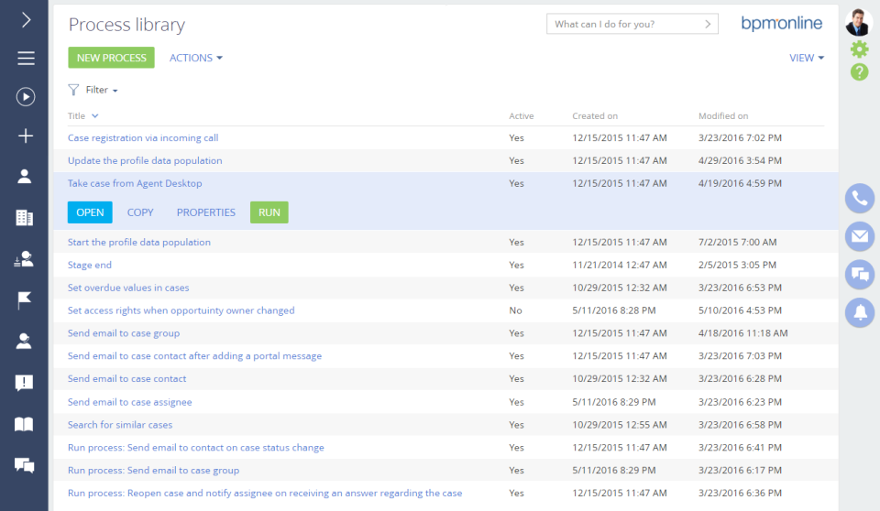Click the PROPERTIES option for selected process
Screen dimensions: 880x511
click(206, 212)
